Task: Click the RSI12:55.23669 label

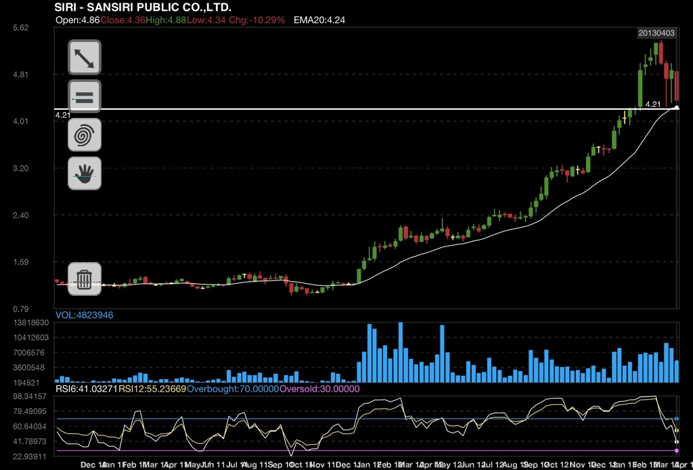Action: tap(152, 389)
